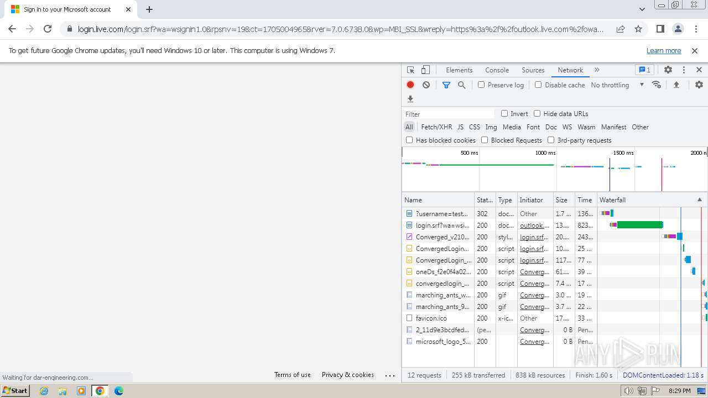Open the Chrome side panel icon

660,29
